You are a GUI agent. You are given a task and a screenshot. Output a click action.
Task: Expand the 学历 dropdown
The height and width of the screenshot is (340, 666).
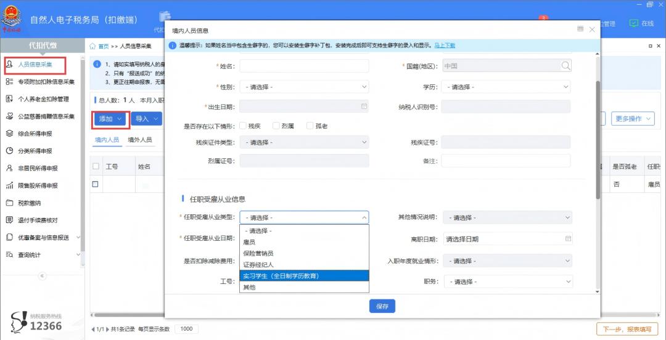click(505, 87)
